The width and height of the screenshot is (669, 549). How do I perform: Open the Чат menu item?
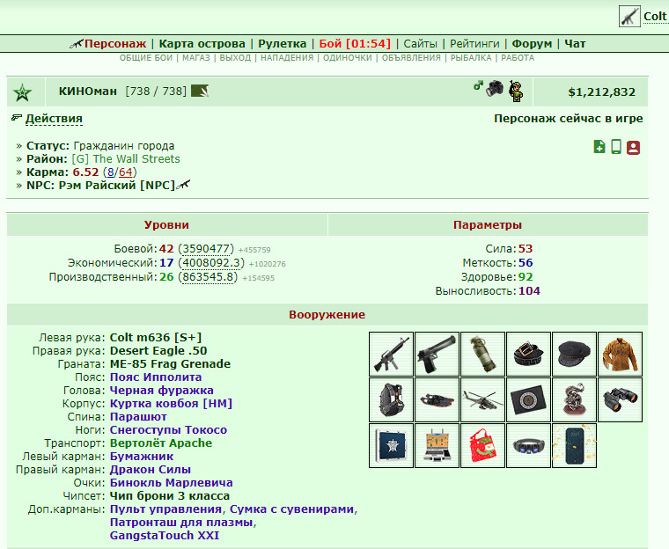575,43
